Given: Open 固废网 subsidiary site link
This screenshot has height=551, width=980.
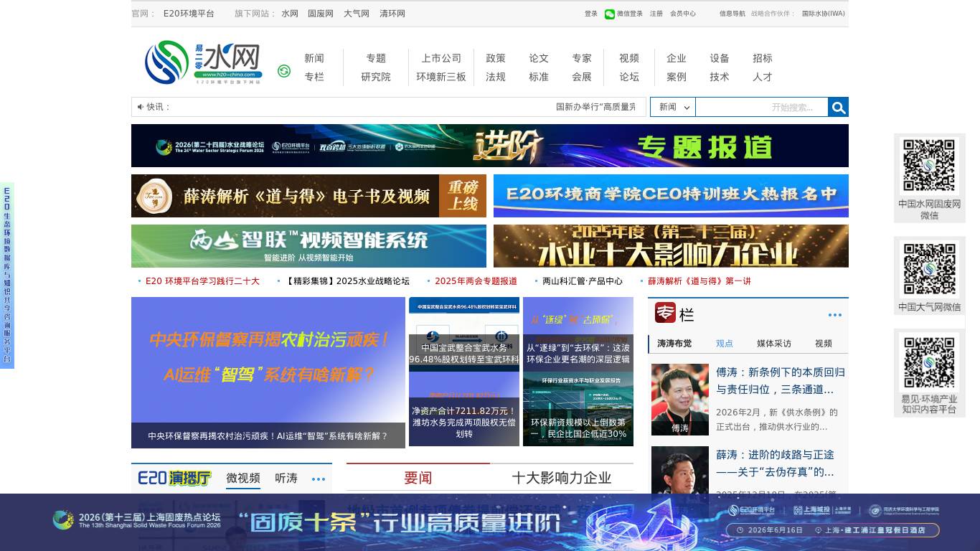Looking at the screenshot, I should point(321,14).
